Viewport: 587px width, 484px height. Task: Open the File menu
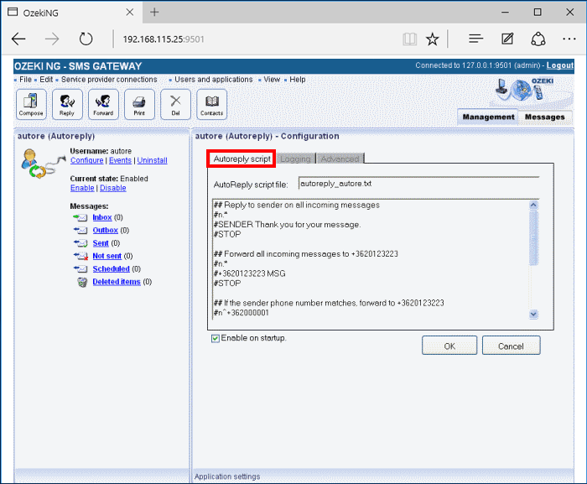25,80
